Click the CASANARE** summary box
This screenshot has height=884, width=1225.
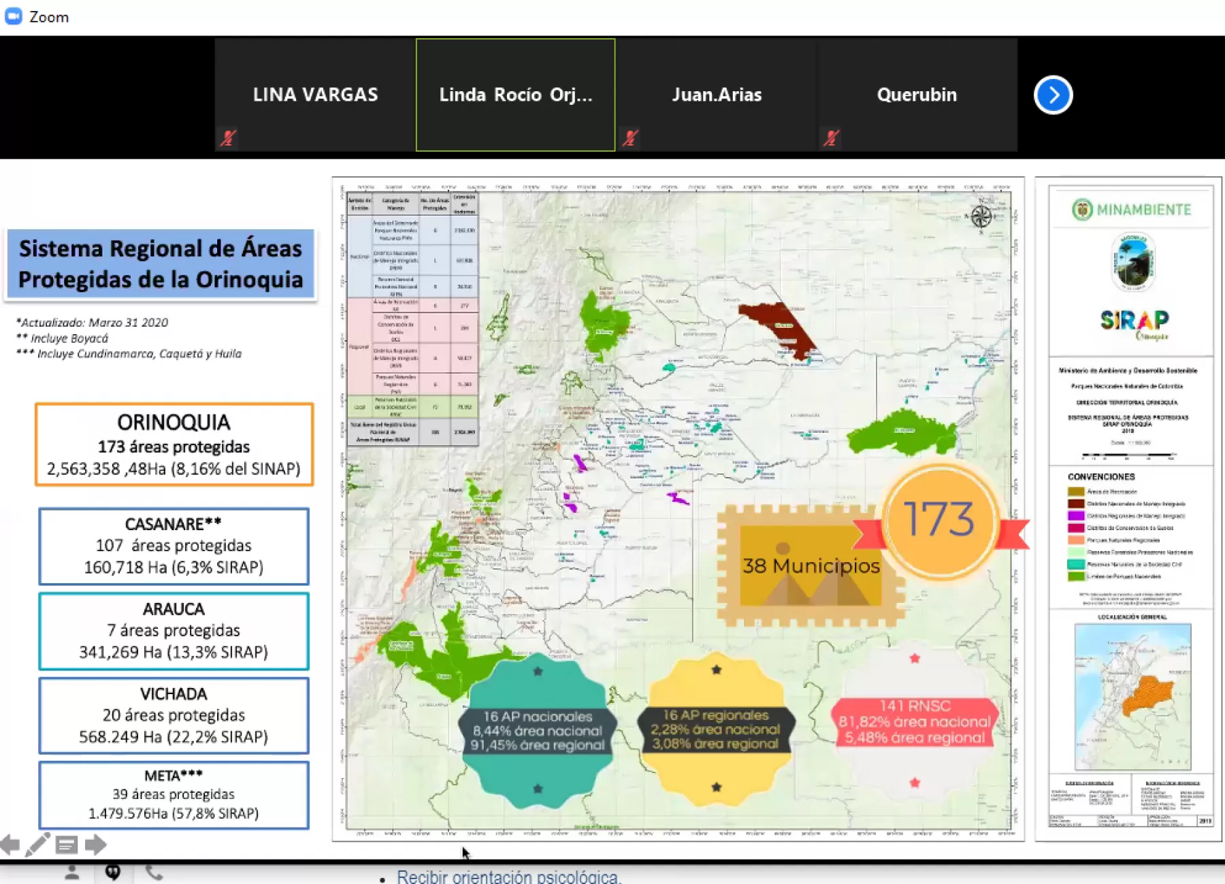pos(174,546)
